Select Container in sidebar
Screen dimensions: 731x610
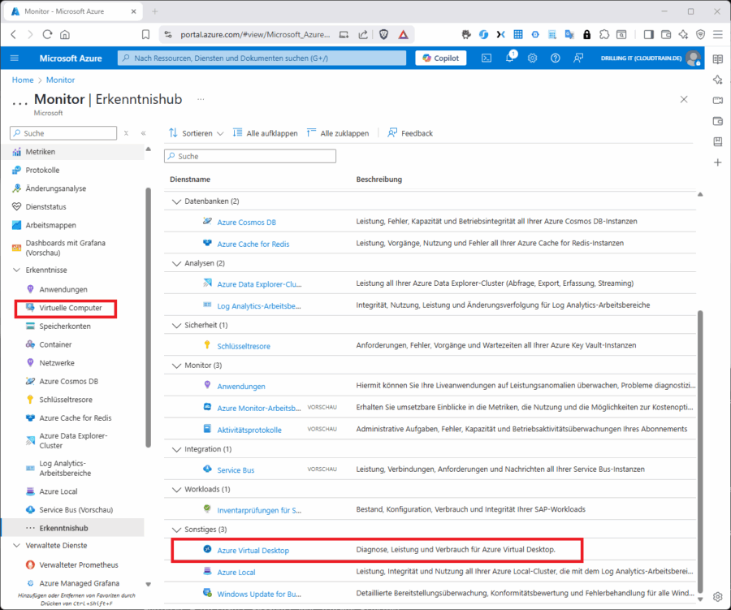pos(55,344)
